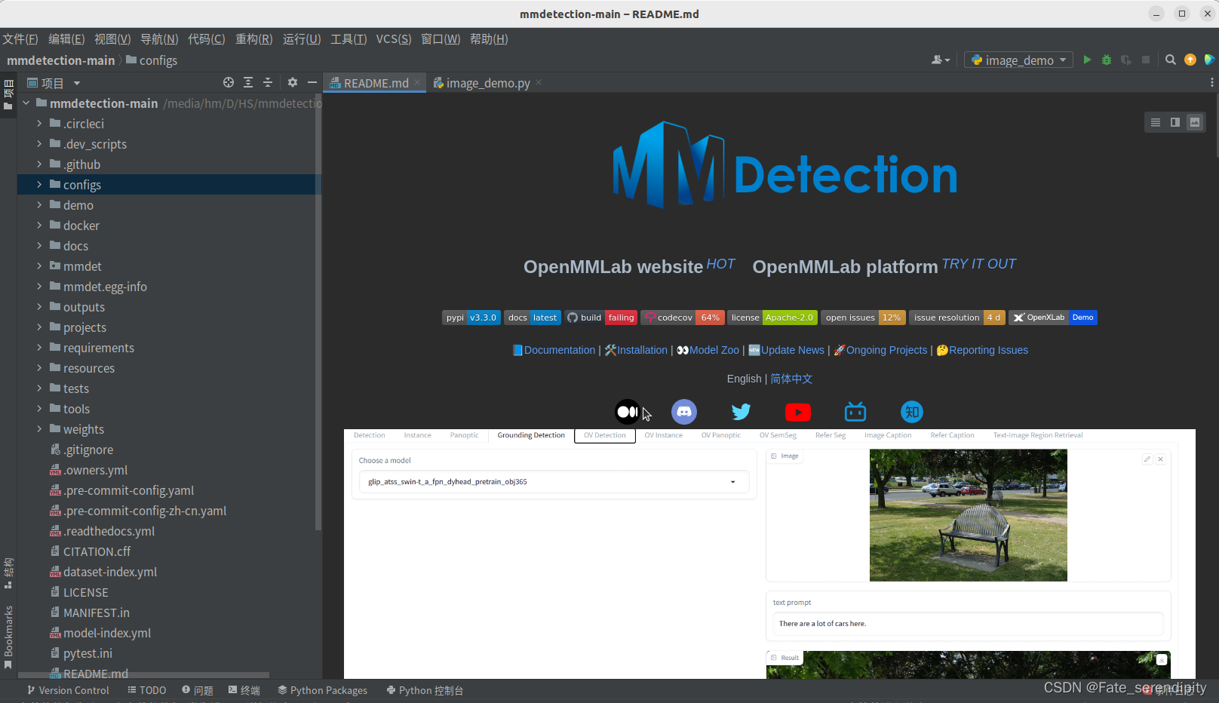This screenshot has width=1219, height=703.
Task: Expand the mmdet folder
Action: [x=39, y=266]
